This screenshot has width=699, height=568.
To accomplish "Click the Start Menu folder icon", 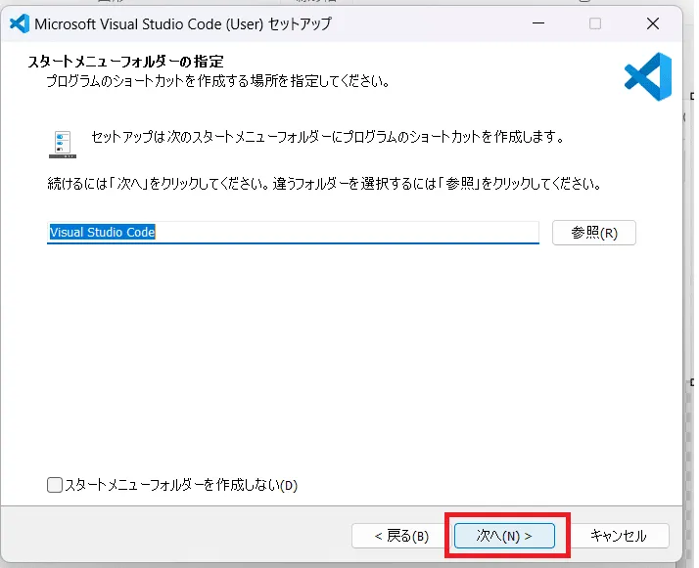I will [63, 145].
